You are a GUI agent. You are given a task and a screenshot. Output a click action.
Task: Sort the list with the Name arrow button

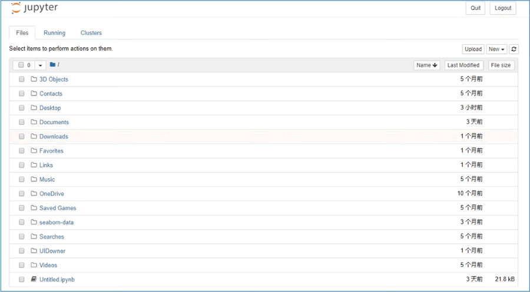[426, 65]
